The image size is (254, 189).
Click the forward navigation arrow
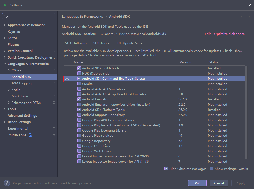[x=249, y=17]
